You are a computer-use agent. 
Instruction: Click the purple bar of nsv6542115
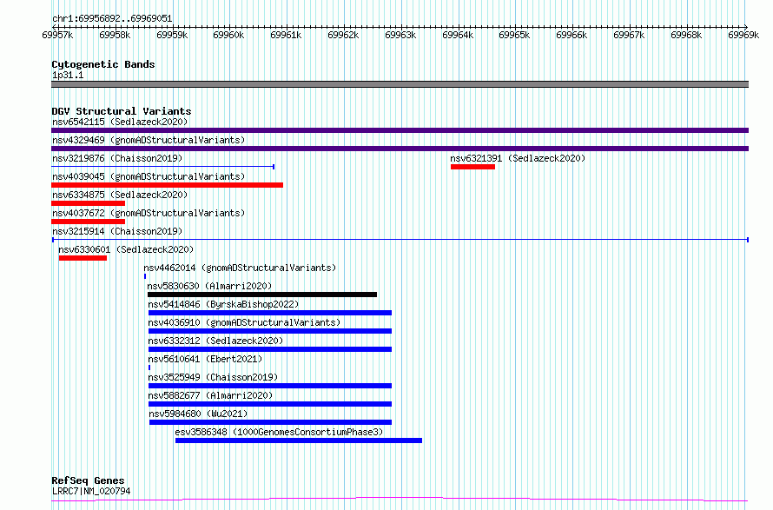pos(400,130)
